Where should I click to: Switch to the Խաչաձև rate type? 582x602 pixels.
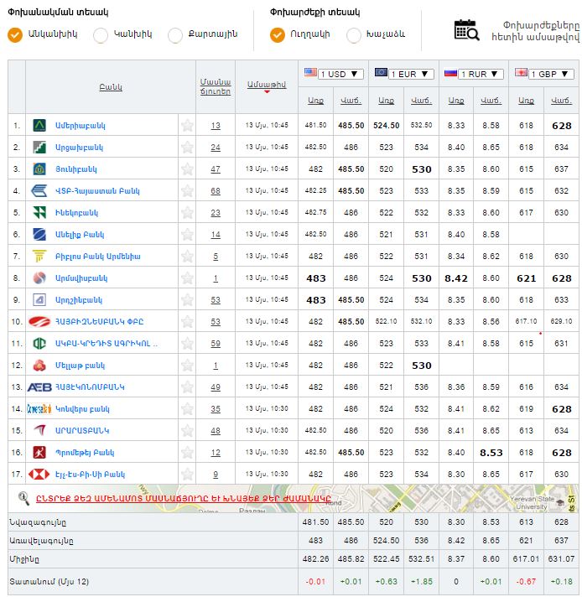pos(353,34)
